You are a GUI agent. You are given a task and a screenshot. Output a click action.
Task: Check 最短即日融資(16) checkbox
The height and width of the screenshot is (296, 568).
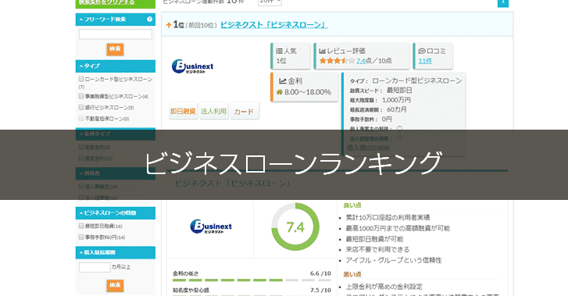coord(81,226)
